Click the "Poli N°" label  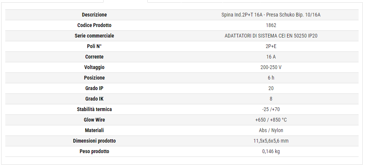coord(94,46)
